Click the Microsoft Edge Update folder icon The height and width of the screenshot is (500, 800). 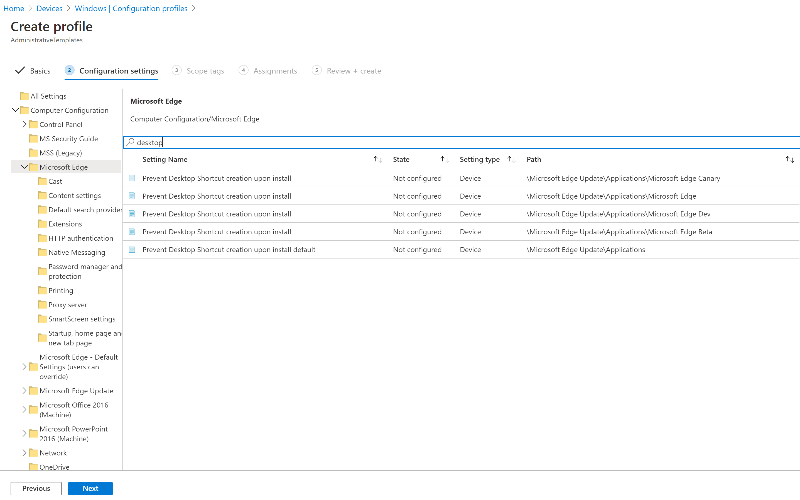(x=33, y=391)
